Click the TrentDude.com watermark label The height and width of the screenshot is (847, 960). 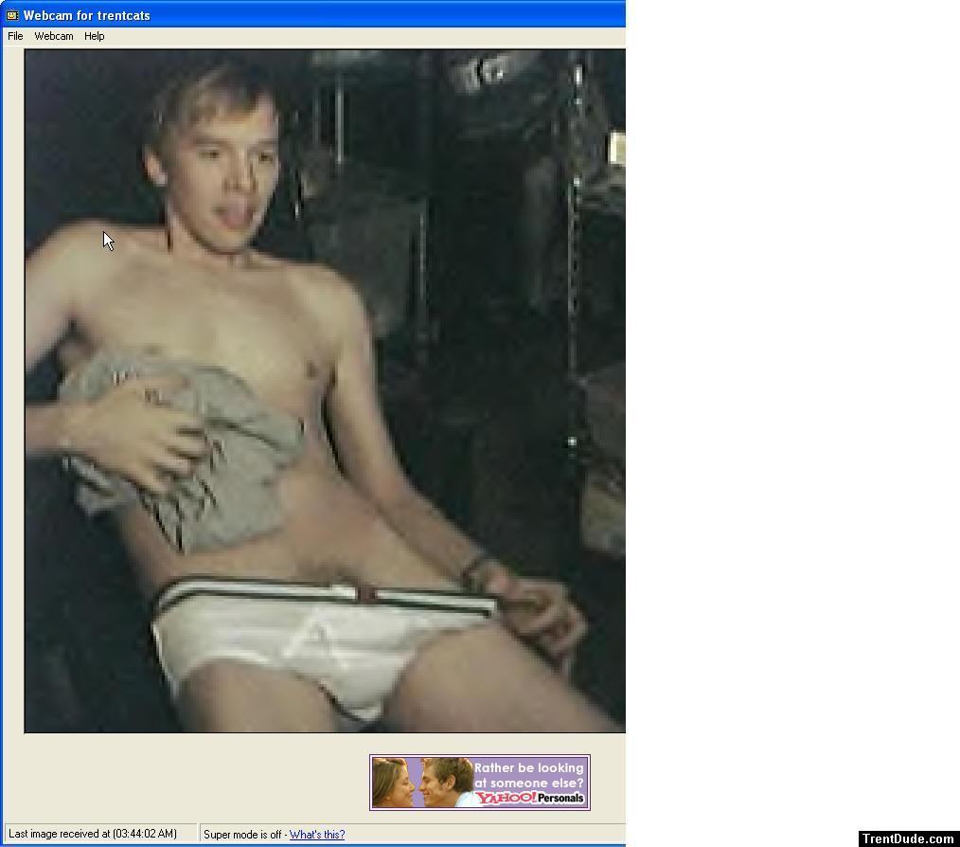pyautogui.click(x=908, y=838)
